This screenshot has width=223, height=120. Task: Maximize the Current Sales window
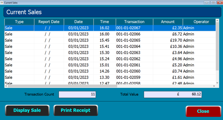coord(213,3)
